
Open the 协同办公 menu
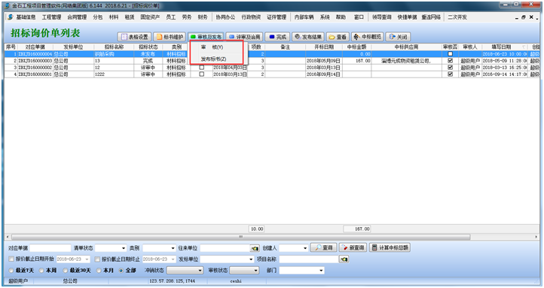pyautogui.click(x=225, y=17)
